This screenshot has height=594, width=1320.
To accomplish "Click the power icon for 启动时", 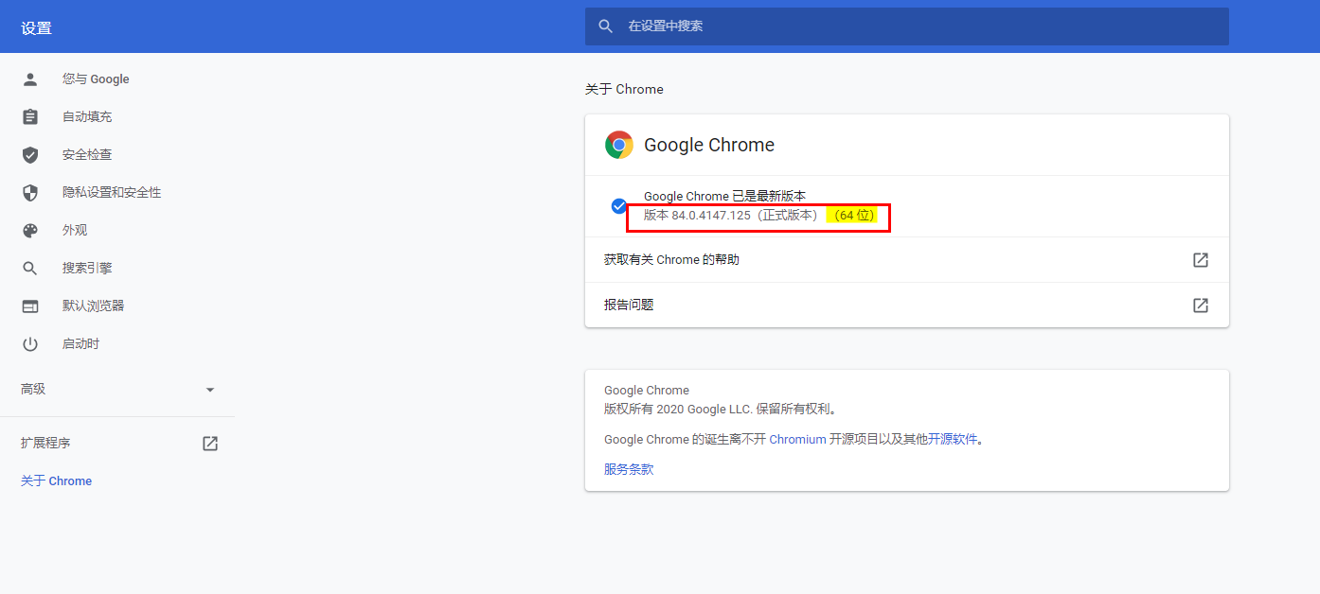I will [x=30, y=344].
